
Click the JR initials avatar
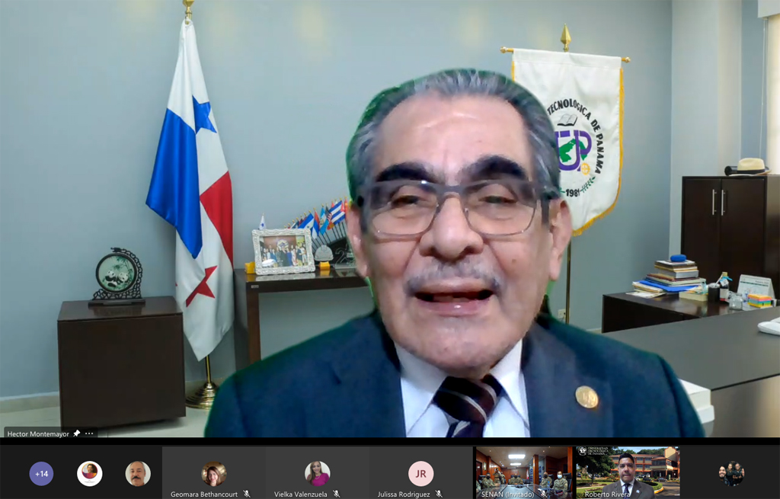(x=420, y=474)
